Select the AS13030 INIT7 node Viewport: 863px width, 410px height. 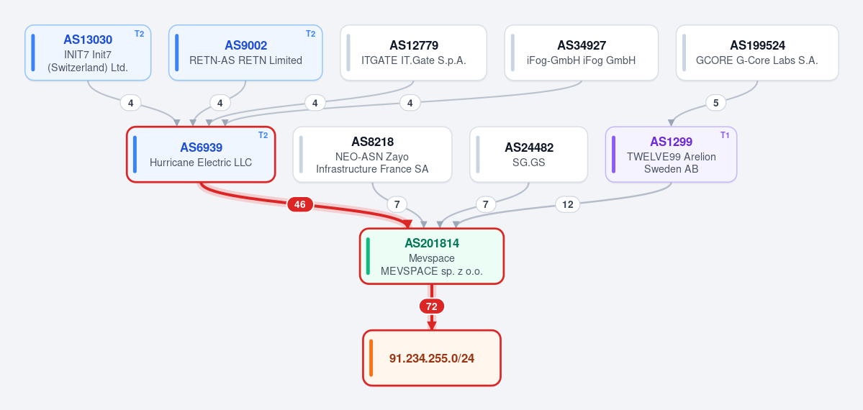tap(88, 53)
